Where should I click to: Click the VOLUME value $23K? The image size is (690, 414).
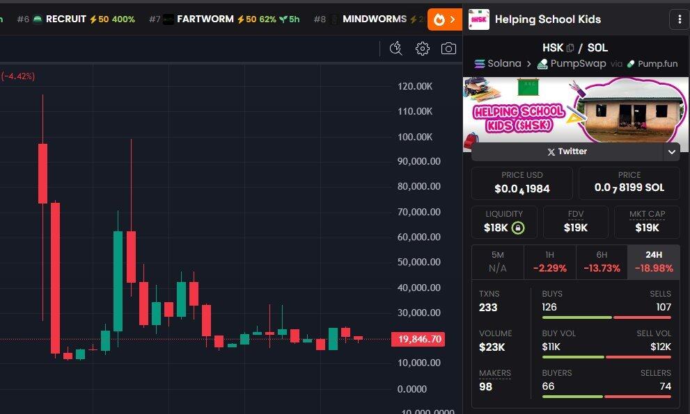tap(492, 347)
